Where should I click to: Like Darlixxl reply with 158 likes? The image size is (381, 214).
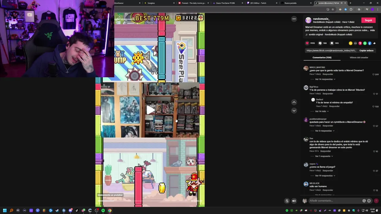click(x=374, y=106)
